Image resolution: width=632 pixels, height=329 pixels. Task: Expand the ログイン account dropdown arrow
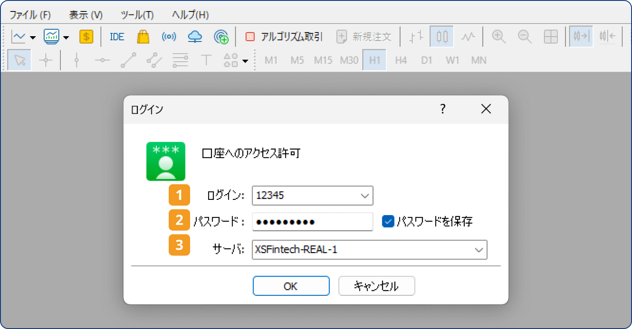tap(365, 196)
